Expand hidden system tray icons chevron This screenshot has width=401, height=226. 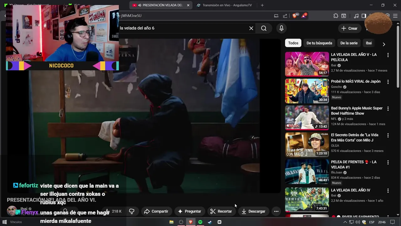[345, 222]
